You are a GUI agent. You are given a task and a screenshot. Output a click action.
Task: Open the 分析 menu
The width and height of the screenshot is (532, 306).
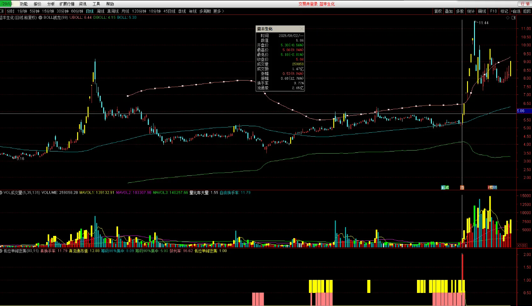pos(51,4)
